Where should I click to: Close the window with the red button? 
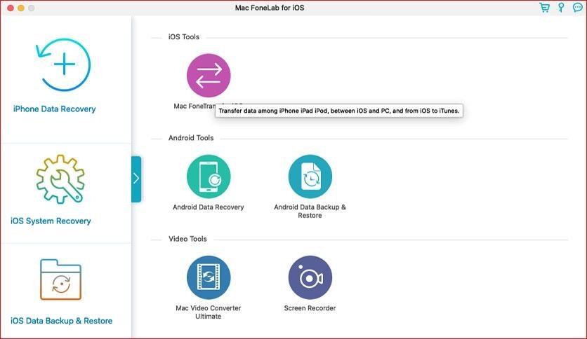[11, 8]
